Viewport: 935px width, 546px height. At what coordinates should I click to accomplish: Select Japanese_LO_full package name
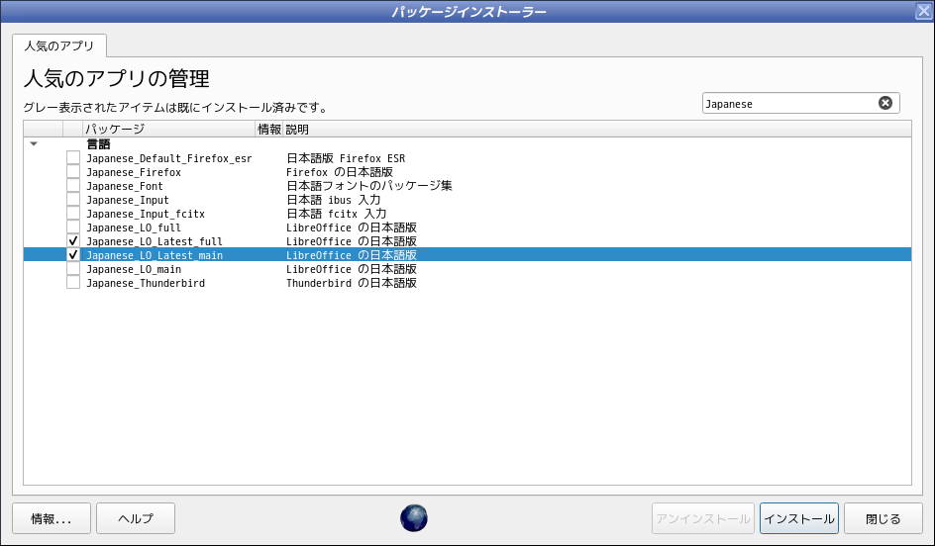pos(134,227)
